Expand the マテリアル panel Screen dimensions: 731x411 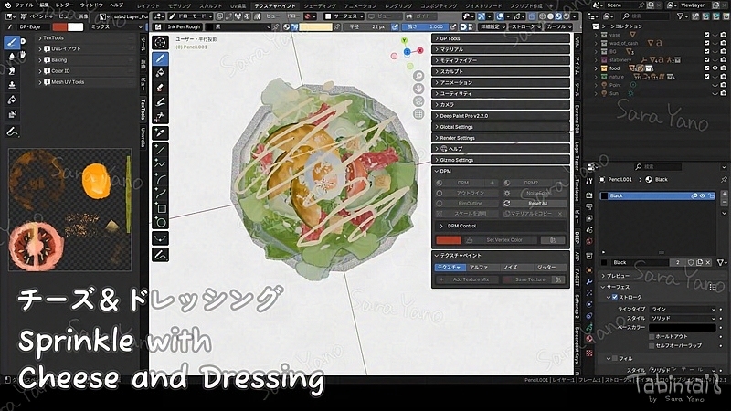click(x=500, y=49)
